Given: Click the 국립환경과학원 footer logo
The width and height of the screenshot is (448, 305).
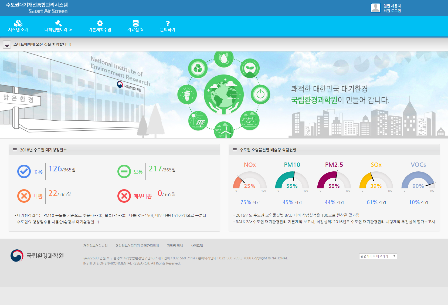Looking at the screenshot, I should 37,256.
